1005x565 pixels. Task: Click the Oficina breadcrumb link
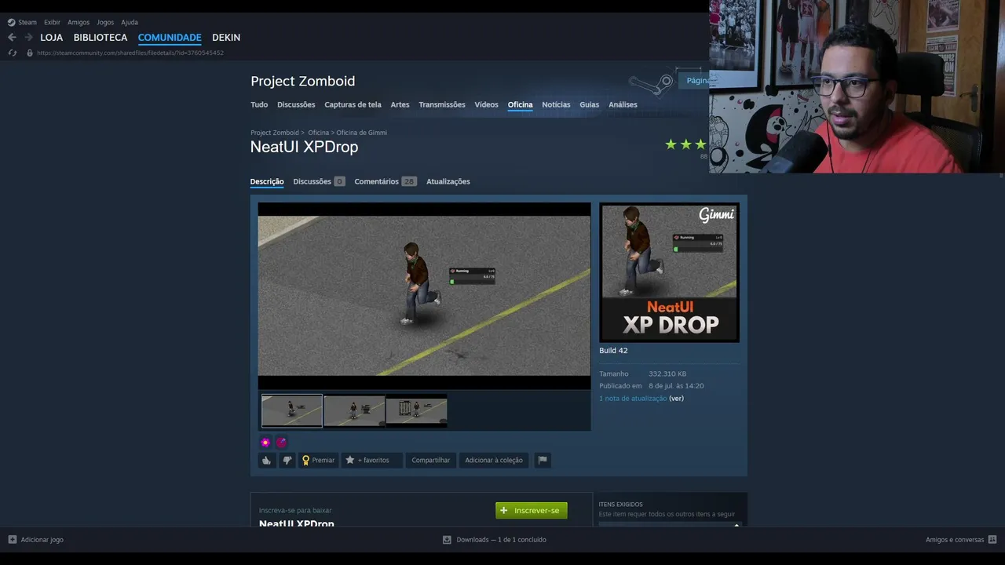tap(318, 133)
